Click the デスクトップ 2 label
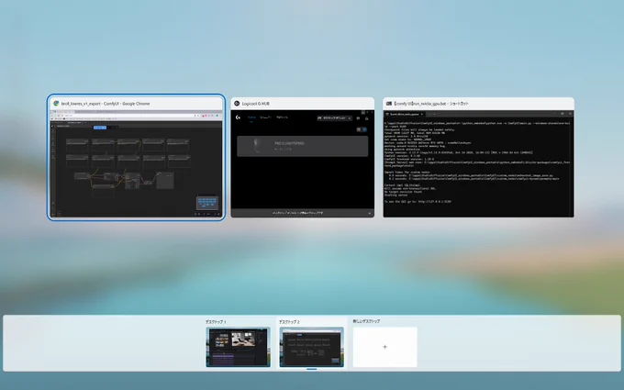Screen dimensions: 624x390 click(x=289, y=321)
